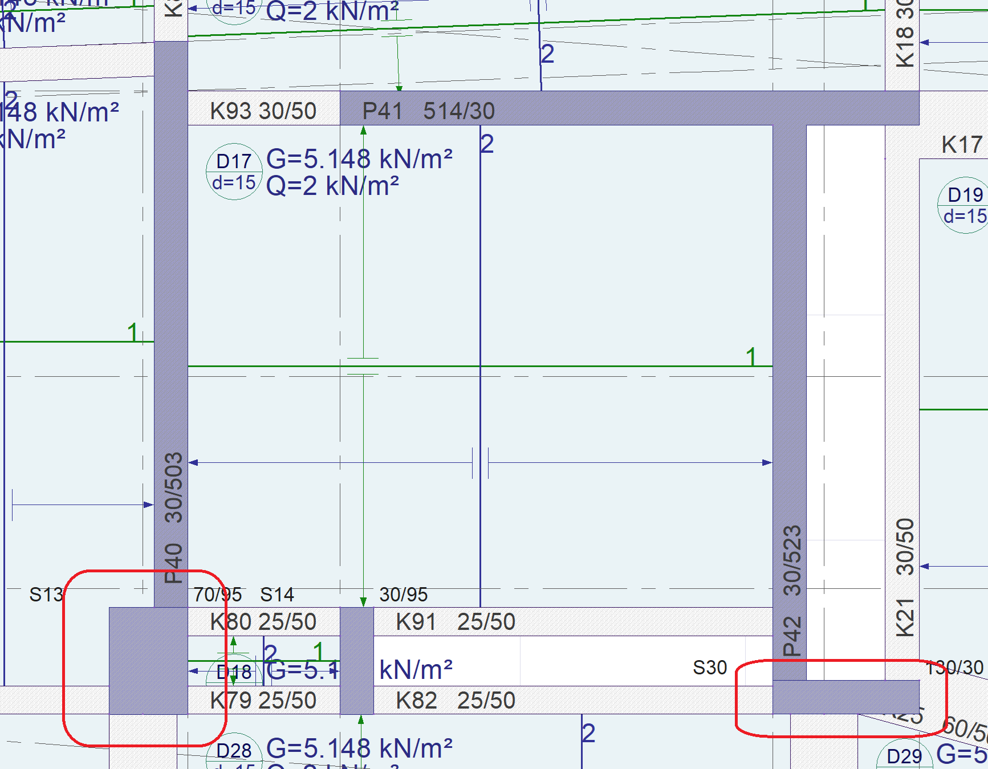
Task: Click the K21 30/50 vertical beam label
Action: [905, 577]
